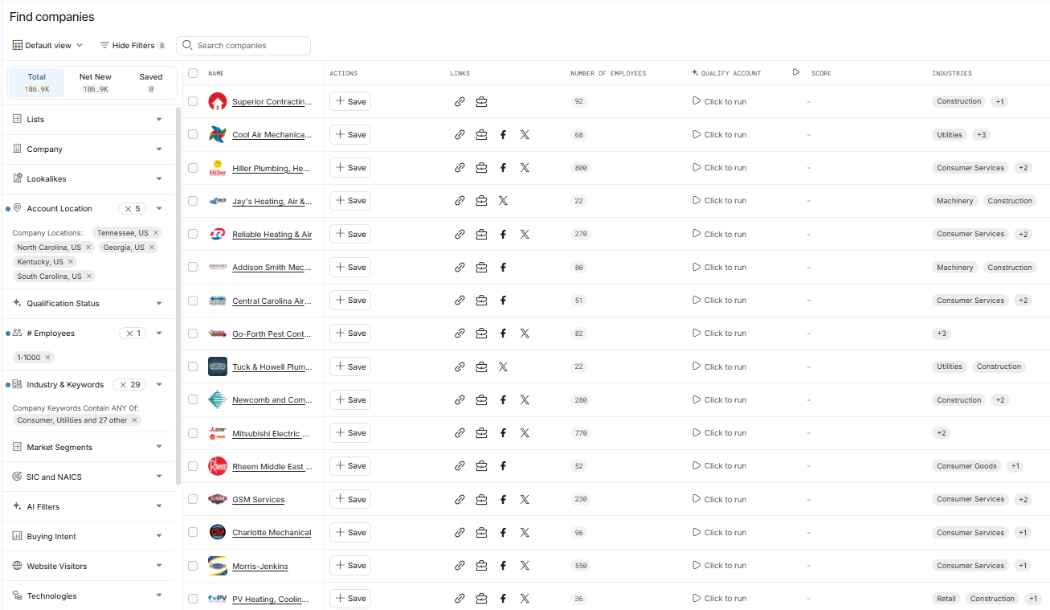The width and height of the screenshot is (1050, 610).
Task: Open website link icon for Mitsubishi Electric
Action: click(x=460, y=433)
